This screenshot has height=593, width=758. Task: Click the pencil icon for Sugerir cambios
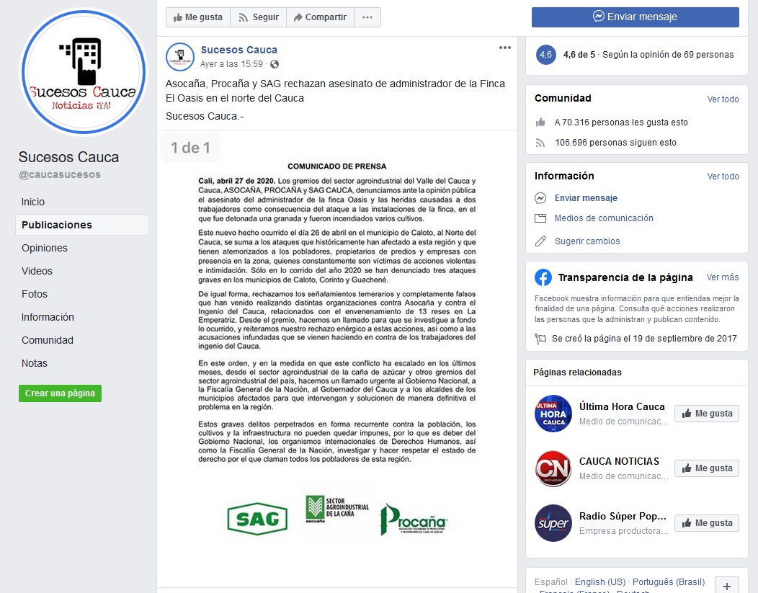tap(540, 241)
